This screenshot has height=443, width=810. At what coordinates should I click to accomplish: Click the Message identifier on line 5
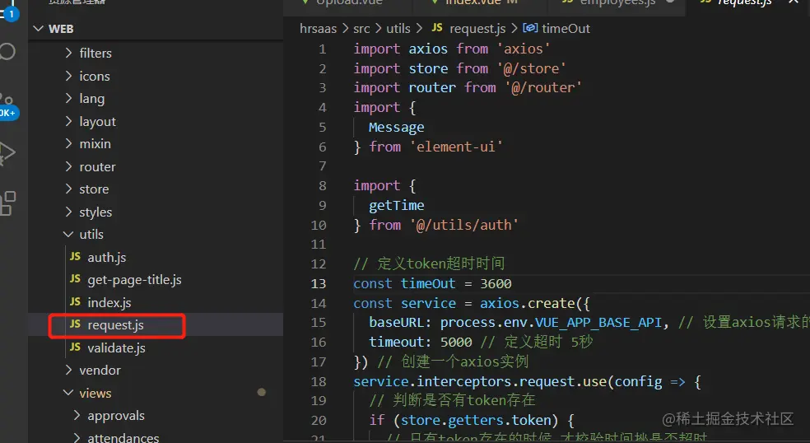[396, 127]
